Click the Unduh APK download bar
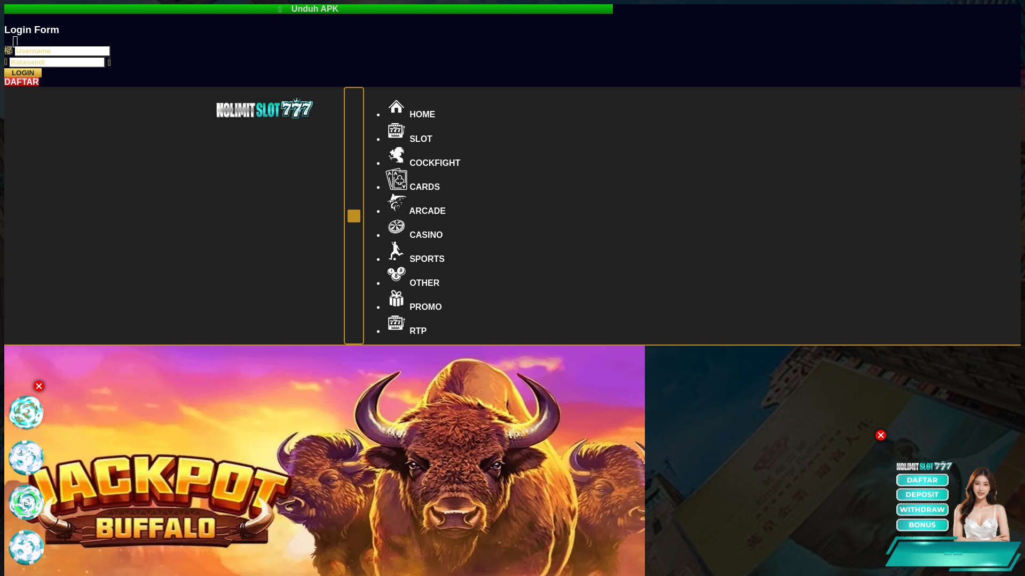Viewport: 1025px width, 576px height. [309, 9]
